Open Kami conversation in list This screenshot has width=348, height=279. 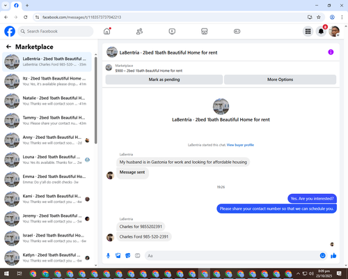tap(47, 199)
